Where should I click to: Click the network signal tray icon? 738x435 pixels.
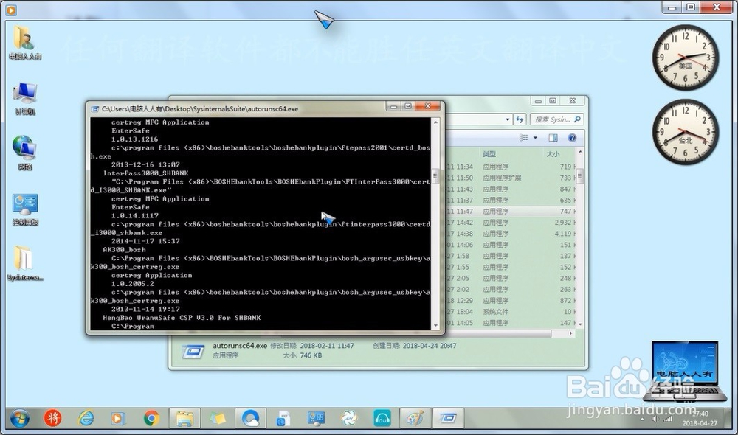(668, 419)
